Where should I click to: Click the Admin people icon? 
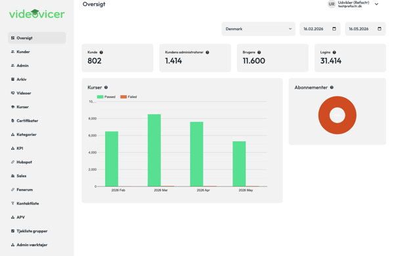click(12, 66)
